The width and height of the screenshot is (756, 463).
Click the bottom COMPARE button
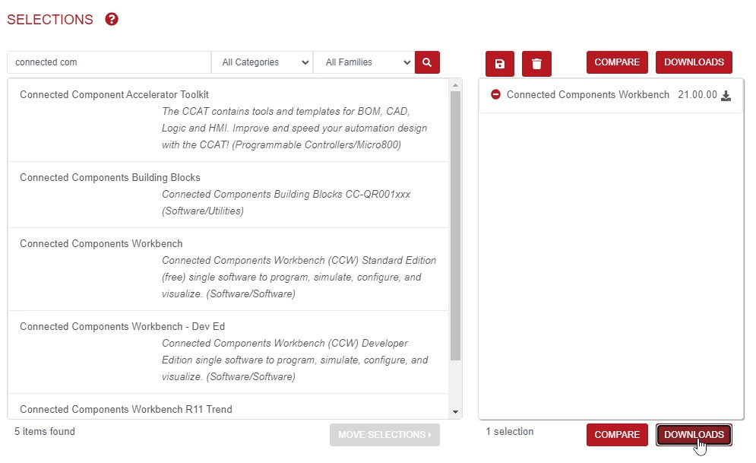pos(617,435)
